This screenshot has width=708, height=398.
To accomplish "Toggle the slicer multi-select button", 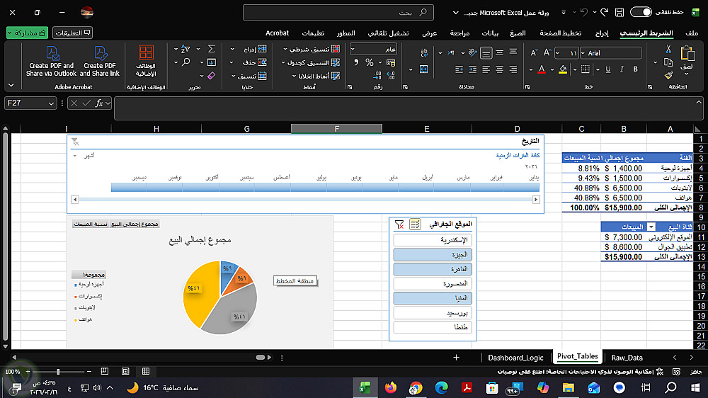I will (x=415, y=224).
